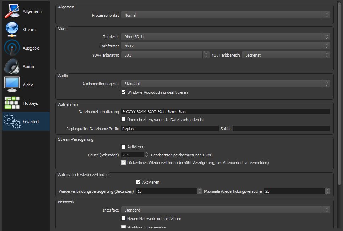Open Video settings via monitor icon
This screenshot has width=343, height=231.
(x=12, y=85)
